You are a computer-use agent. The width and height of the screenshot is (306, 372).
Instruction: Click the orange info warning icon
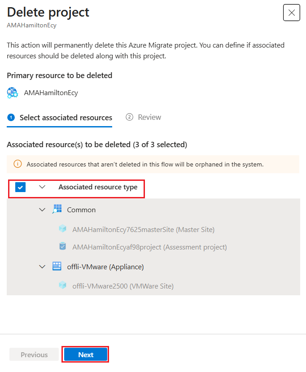point(17,164)
